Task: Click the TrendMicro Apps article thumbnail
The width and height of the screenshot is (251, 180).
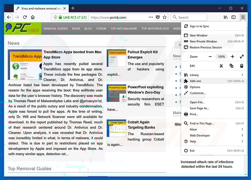Action: pos(25,65)
